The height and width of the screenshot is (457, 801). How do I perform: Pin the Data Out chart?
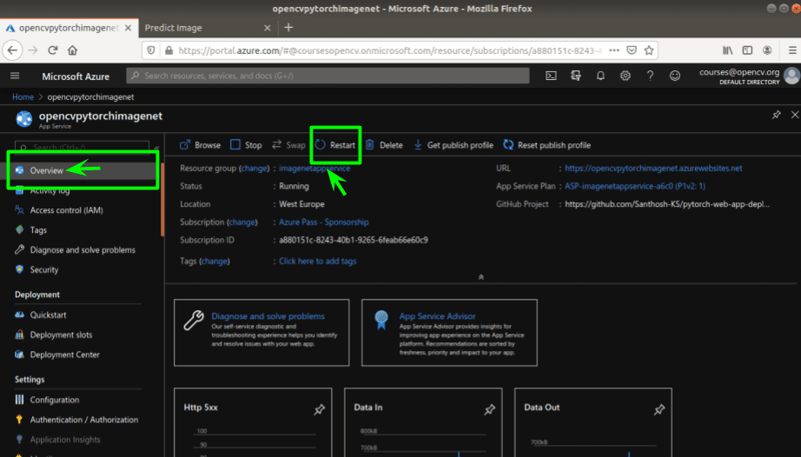659,409
